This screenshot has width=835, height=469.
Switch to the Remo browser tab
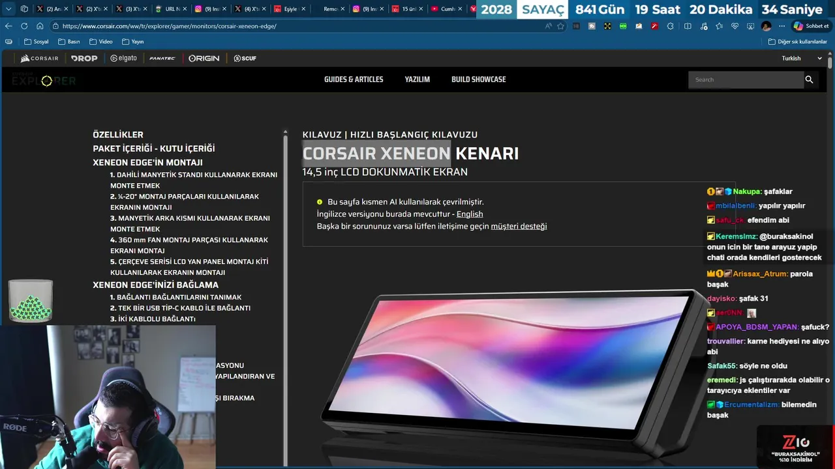(331, 9)
